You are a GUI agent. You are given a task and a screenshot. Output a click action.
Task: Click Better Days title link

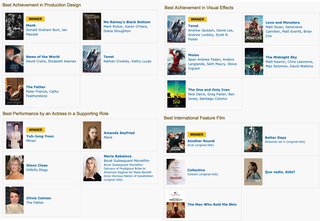[x=275, y=138]
